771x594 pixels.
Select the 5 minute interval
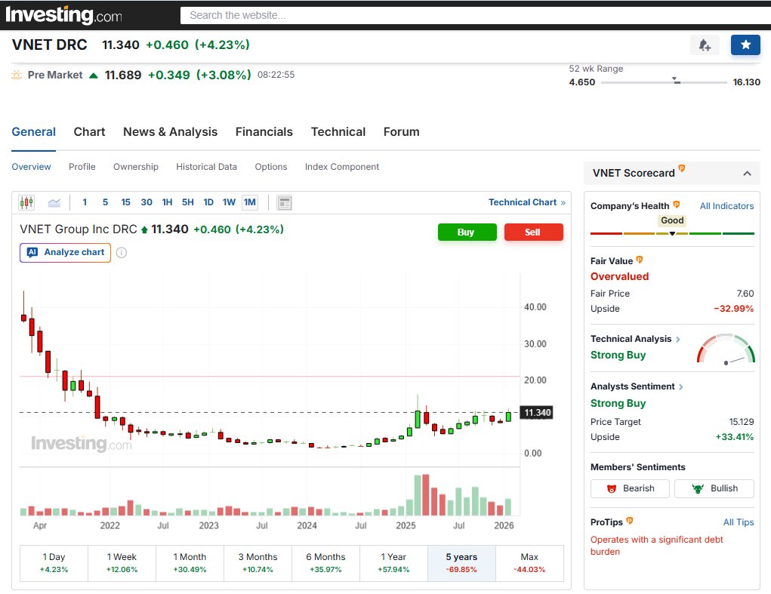tap(105, 202)
